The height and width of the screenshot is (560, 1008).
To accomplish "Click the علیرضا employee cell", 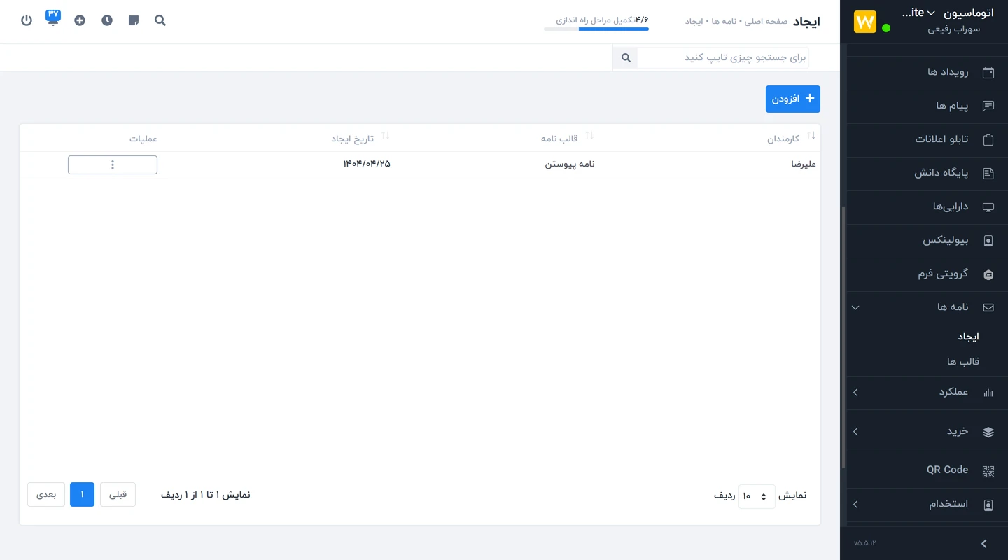I will point(804,164).
